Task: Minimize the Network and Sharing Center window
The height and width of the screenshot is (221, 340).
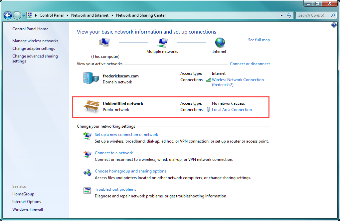Action: (308, 3)
